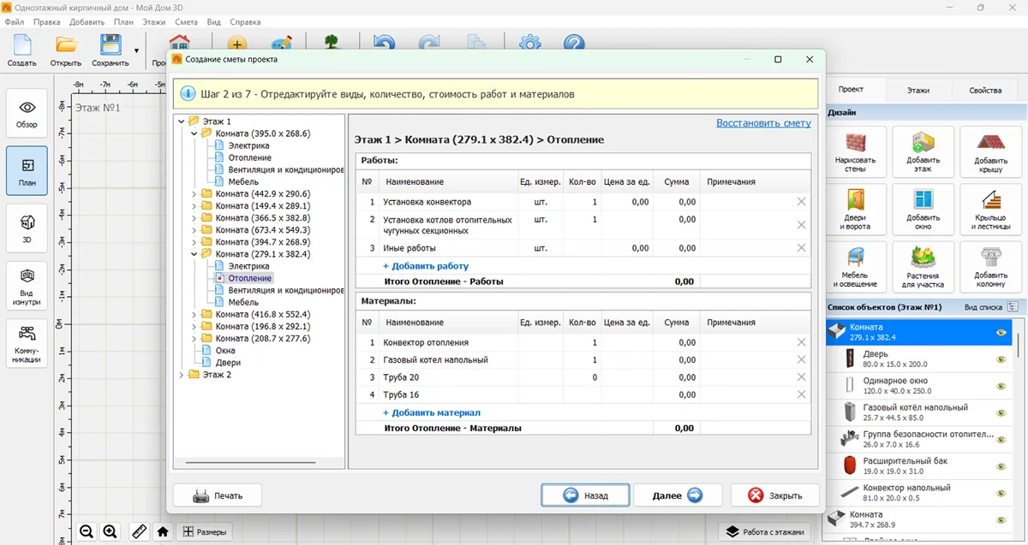Click the tree panel horizontal scrollbar
Screen dimensions: 1028x545
click(251, 464)
